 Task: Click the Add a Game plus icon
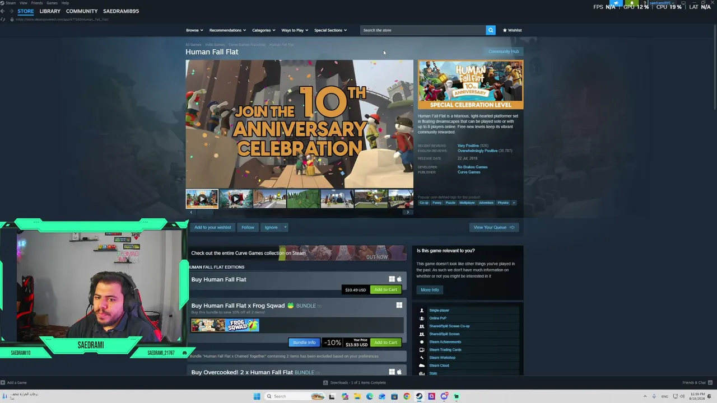(x=3, y=383)
